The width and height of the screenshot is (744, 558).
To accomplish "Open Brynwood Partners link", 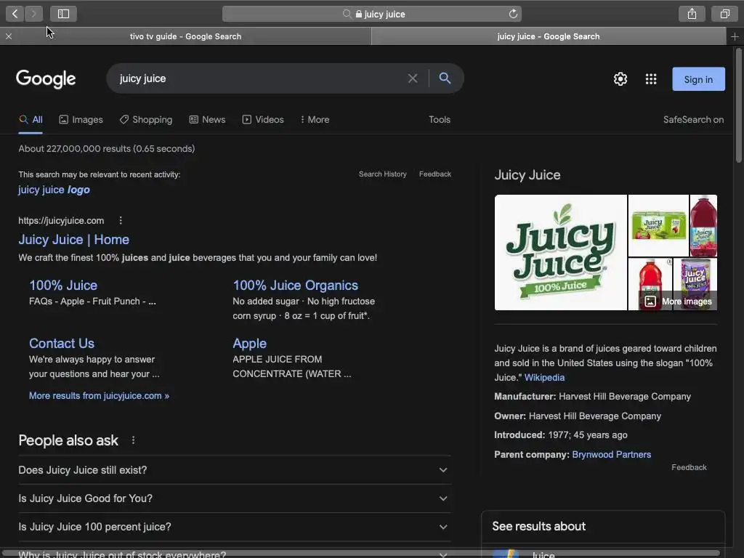I will 611,455.
